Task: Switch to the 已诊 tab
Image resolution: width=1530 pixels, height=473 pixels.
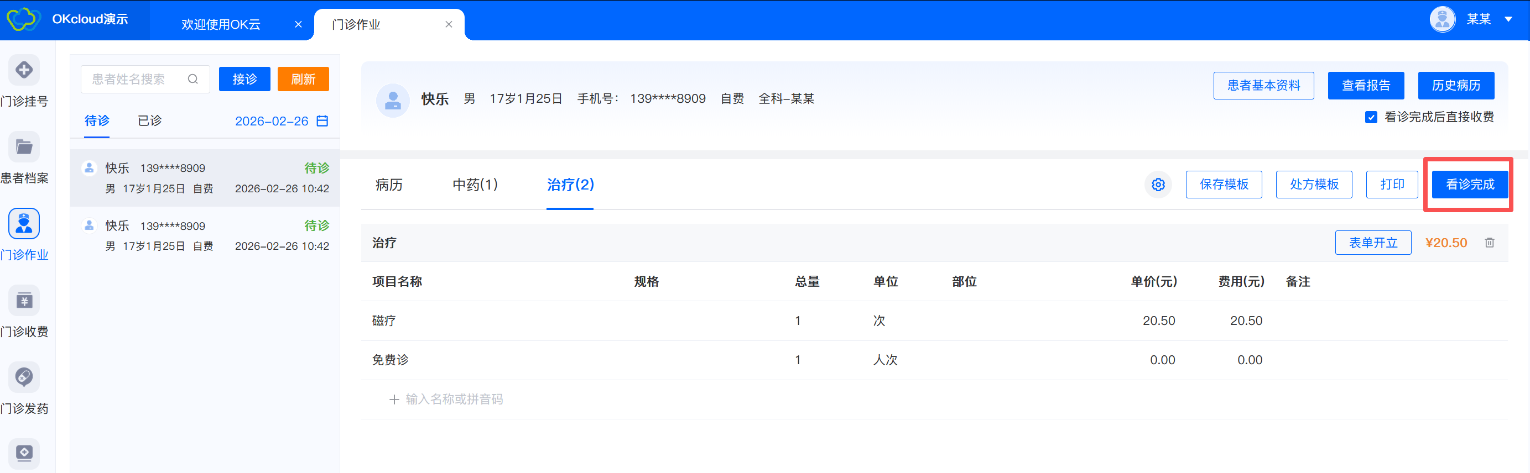Action: [x=150, y=121]
